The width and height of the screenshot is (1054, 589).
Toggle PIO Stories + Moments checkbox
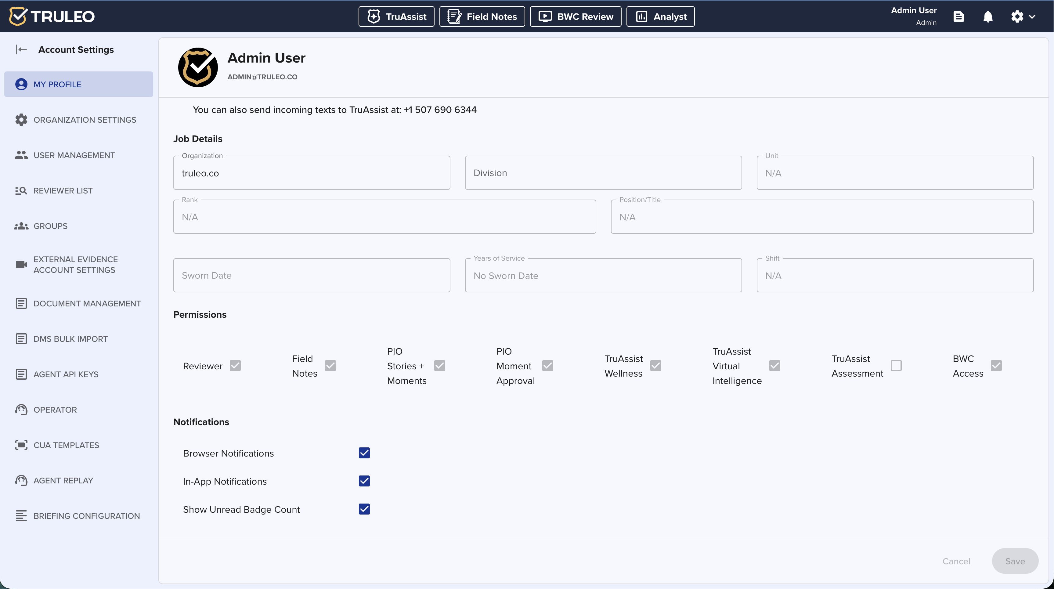pos(440,366)
